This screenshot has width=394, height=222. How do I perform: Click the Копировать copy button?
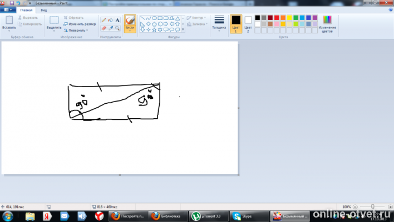29,24
